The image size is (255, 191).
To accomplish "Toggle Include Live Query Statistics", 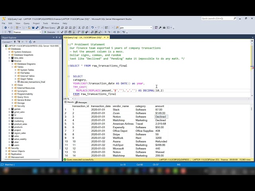I will coord(83,32).
